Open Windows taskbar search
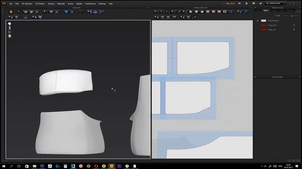 (11, 166)
